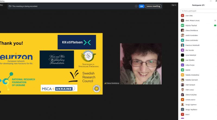
Task: Click the purple IB avatar for ihor bovdui
Action: [x=183, y=50]
